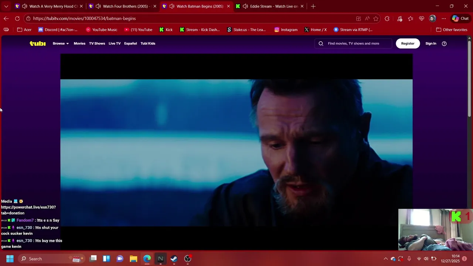The height and width of the screenshot is (266, 473).
Task: Open the media control music note icon
Action: (x=399, y=18)
